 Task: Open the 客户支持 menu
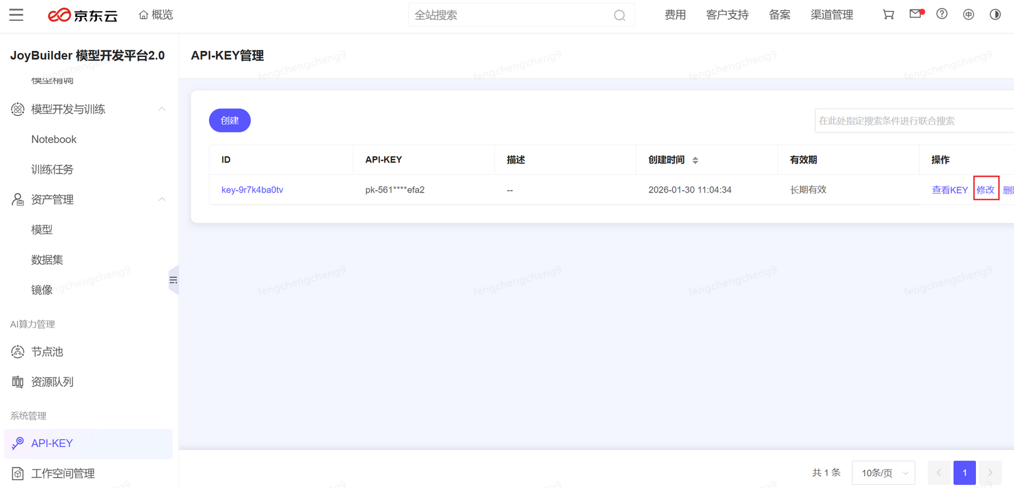[727, 15]
